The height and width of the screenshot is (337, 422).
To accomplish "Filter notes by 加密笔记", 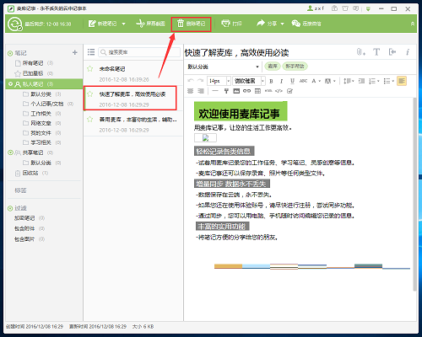I will pyautogui.click(x=30, y=218).
